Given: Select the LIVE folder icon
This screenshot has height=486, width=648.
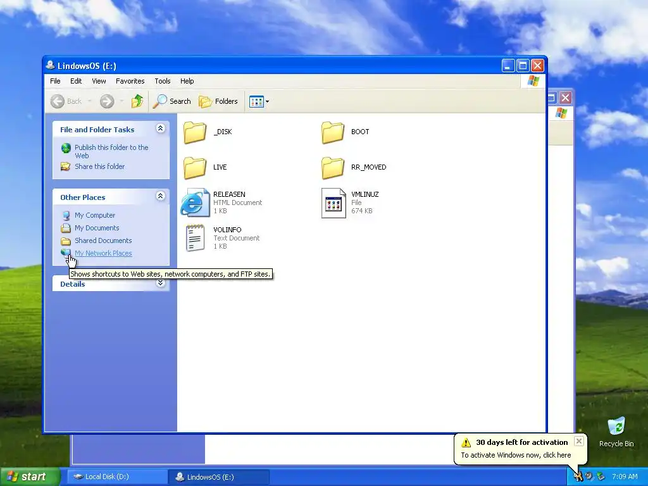Looking at the screenshot, I should [x=195, y=167].
